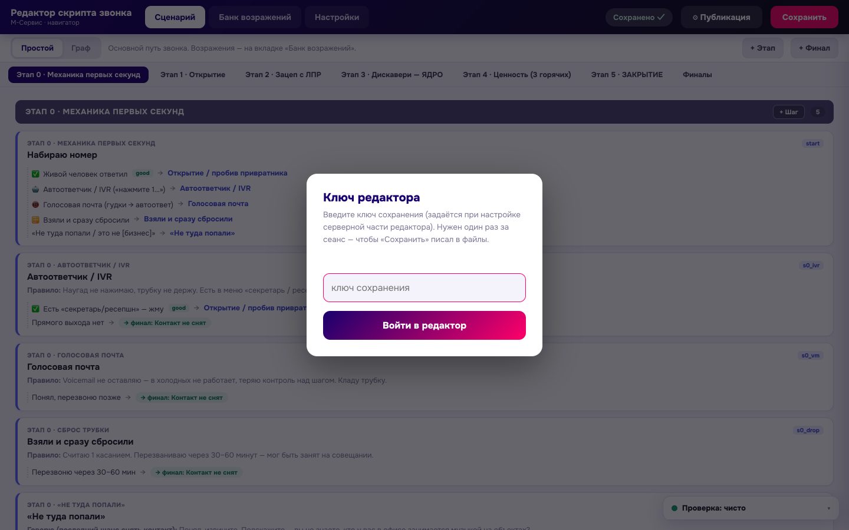Focus the ключ сохранения input field
Viewport: 849px width, 530px height.
[x=424, y=287]
